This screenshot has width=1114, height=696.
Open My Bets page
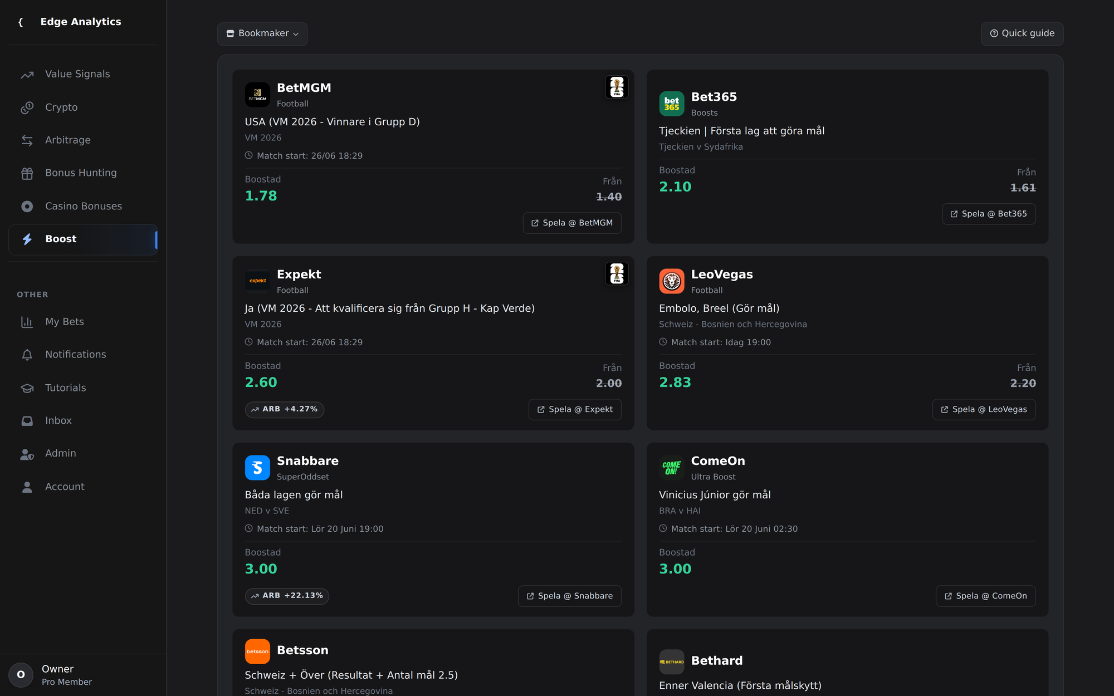point(83,322)
